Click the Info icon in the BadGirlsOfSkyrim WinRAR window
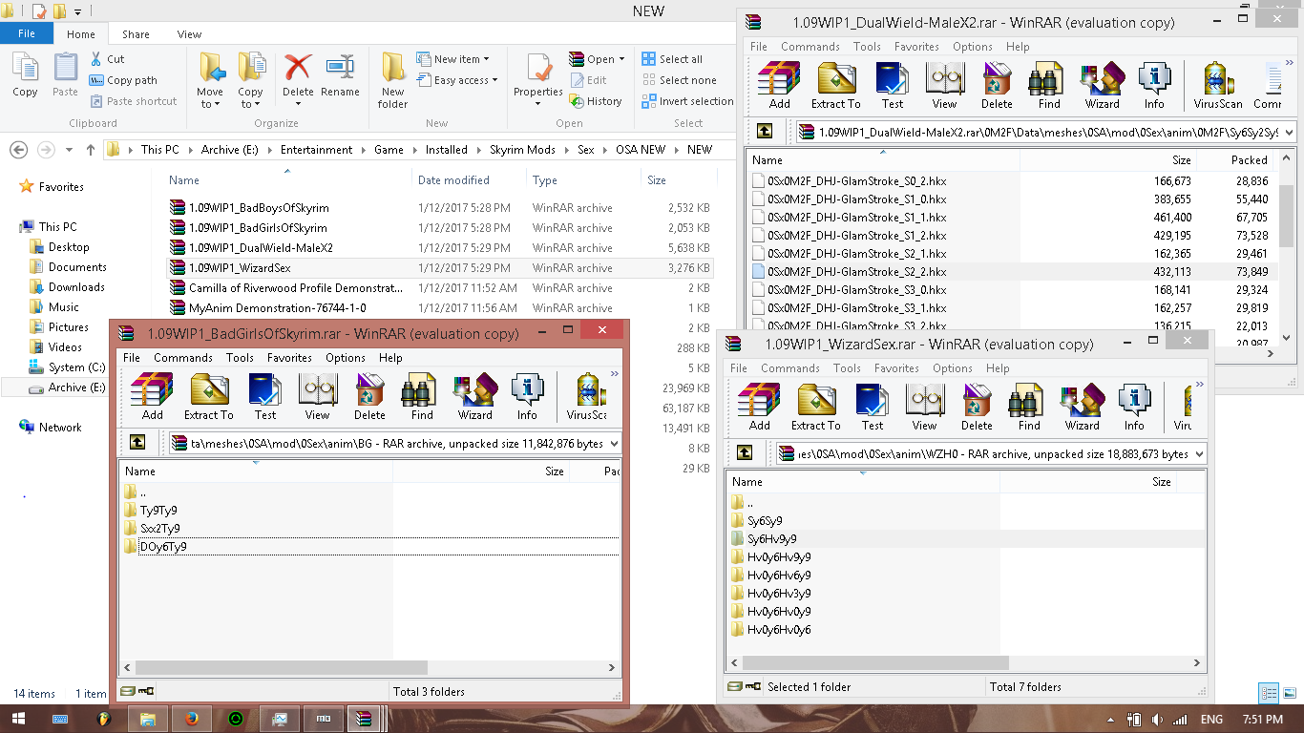Screen dimensions: 1304x733 [527, 396]
